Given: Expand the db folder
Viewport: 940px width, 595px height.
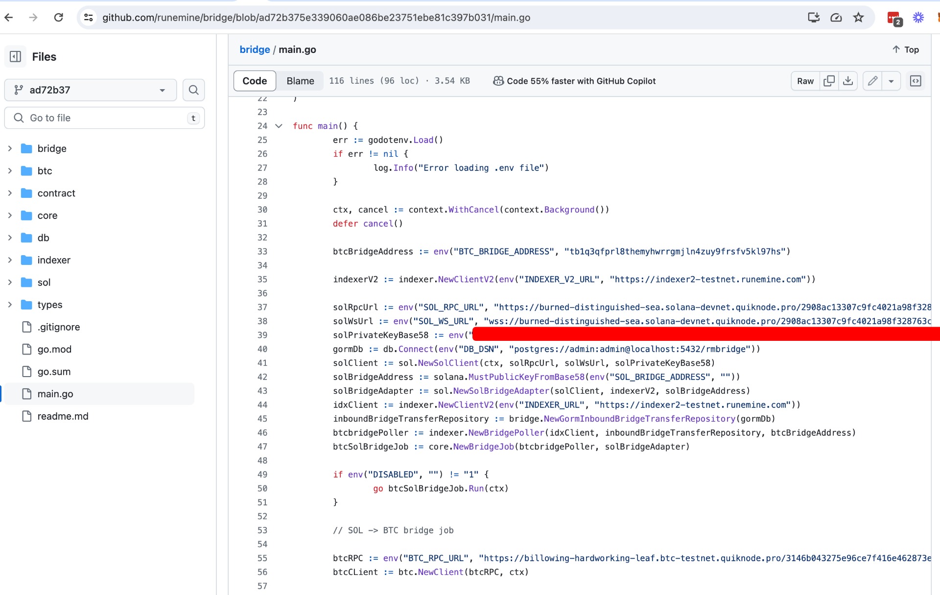Looking at the screenshot, I should click(10, 238).
